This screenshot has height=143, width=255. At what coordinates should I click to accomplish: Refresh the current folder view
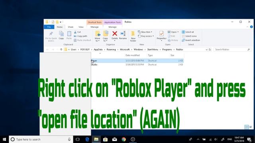click(210, 50)
